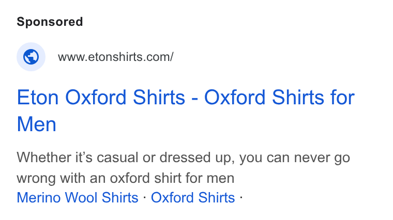The image size is (393, 220).
Task: Click 'Oxford Shirts for' in the headline
Action: [279, 97]
